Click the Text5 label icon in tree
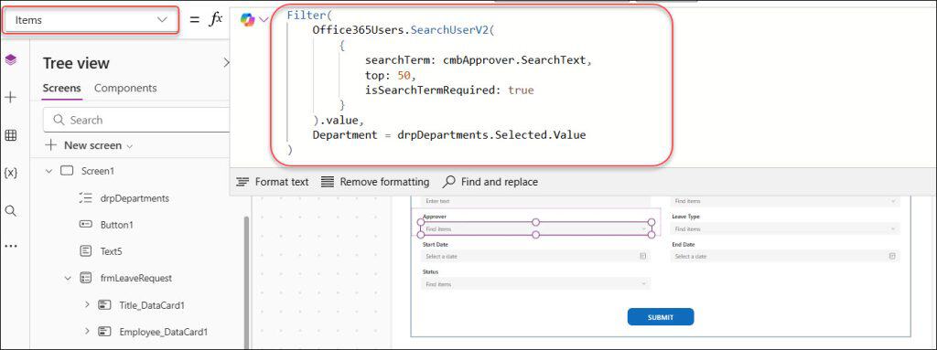The height and width of the screenshot is (350, 937). click(x=85, y=251)
